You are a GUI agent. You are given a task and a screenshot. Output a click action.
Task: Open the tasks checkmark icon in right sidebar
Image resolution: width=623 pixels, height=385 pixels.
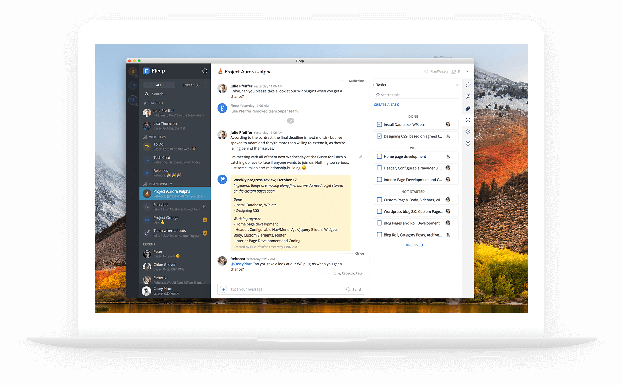click(468, 120)
